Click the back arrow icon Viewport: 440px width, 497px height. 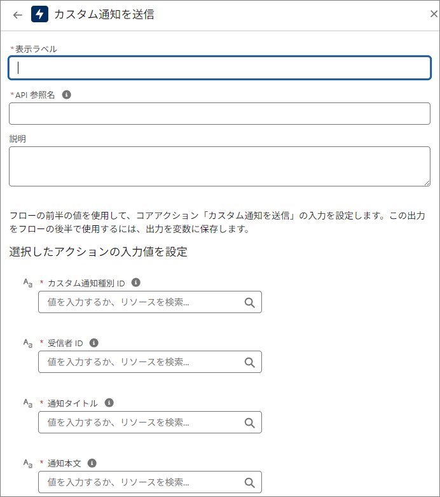pos(17,15)
